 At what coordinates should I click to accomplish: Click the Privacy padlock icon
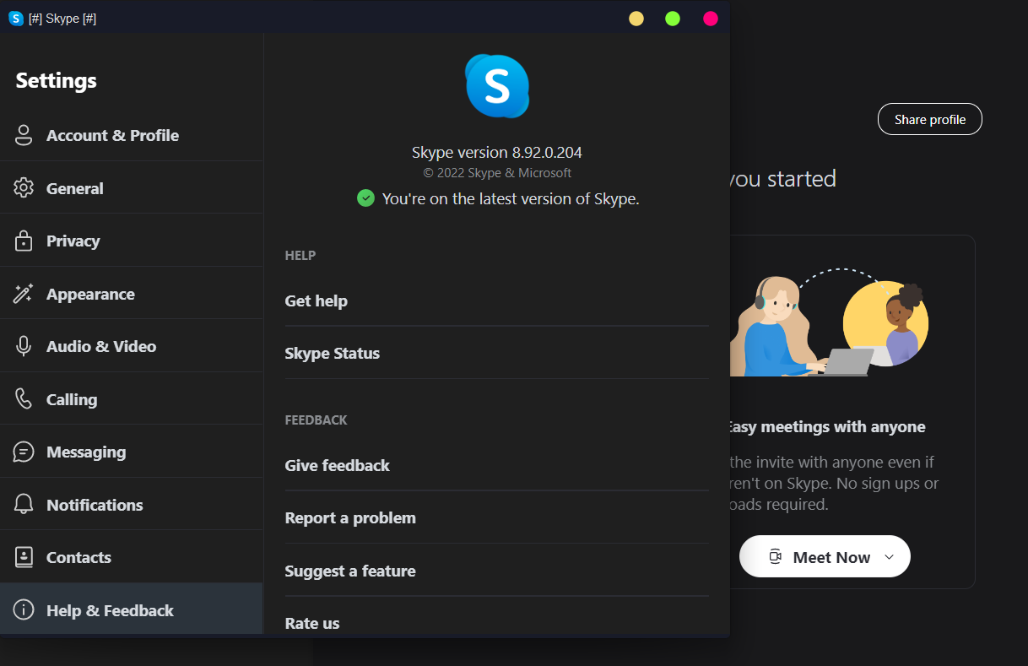24,241
